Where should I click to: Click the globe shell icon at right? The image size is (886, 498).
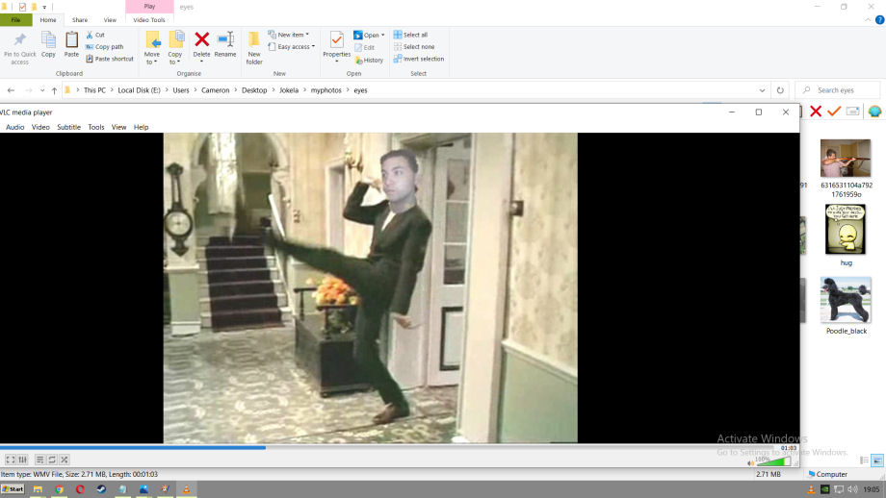click(874, 112)
